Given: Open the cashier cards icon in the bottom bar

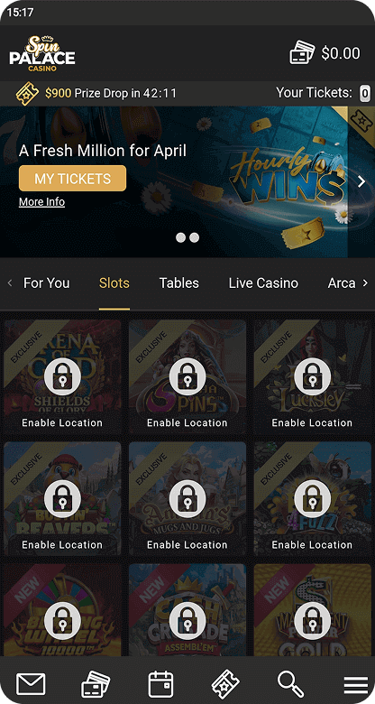Looking at the screenshot, I should 96,684.
